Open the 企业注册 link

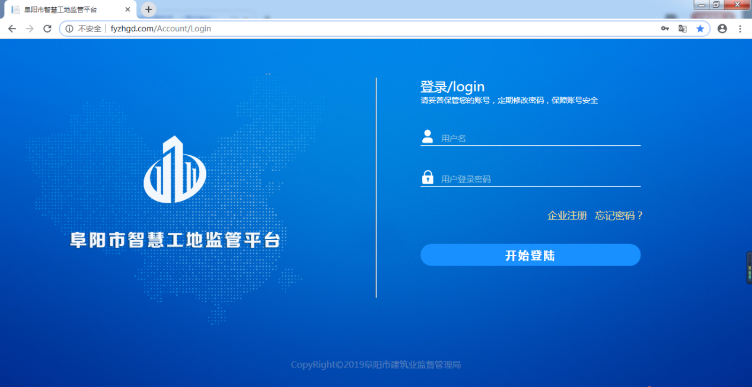[x=567, y=216]
